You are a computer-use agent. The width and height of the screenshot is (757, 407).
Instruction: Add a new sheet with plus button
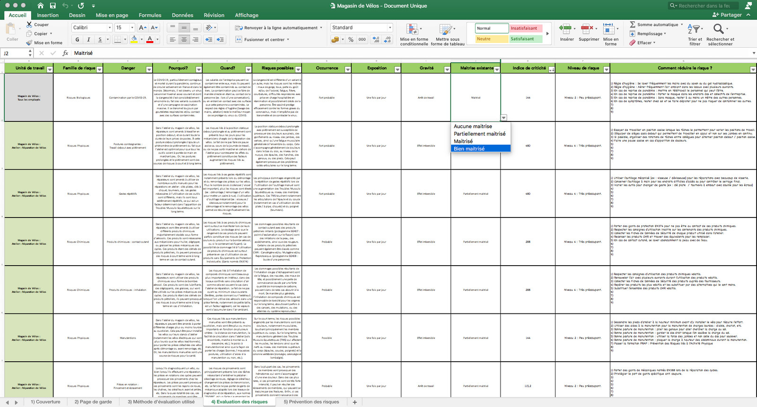(355, 402)
